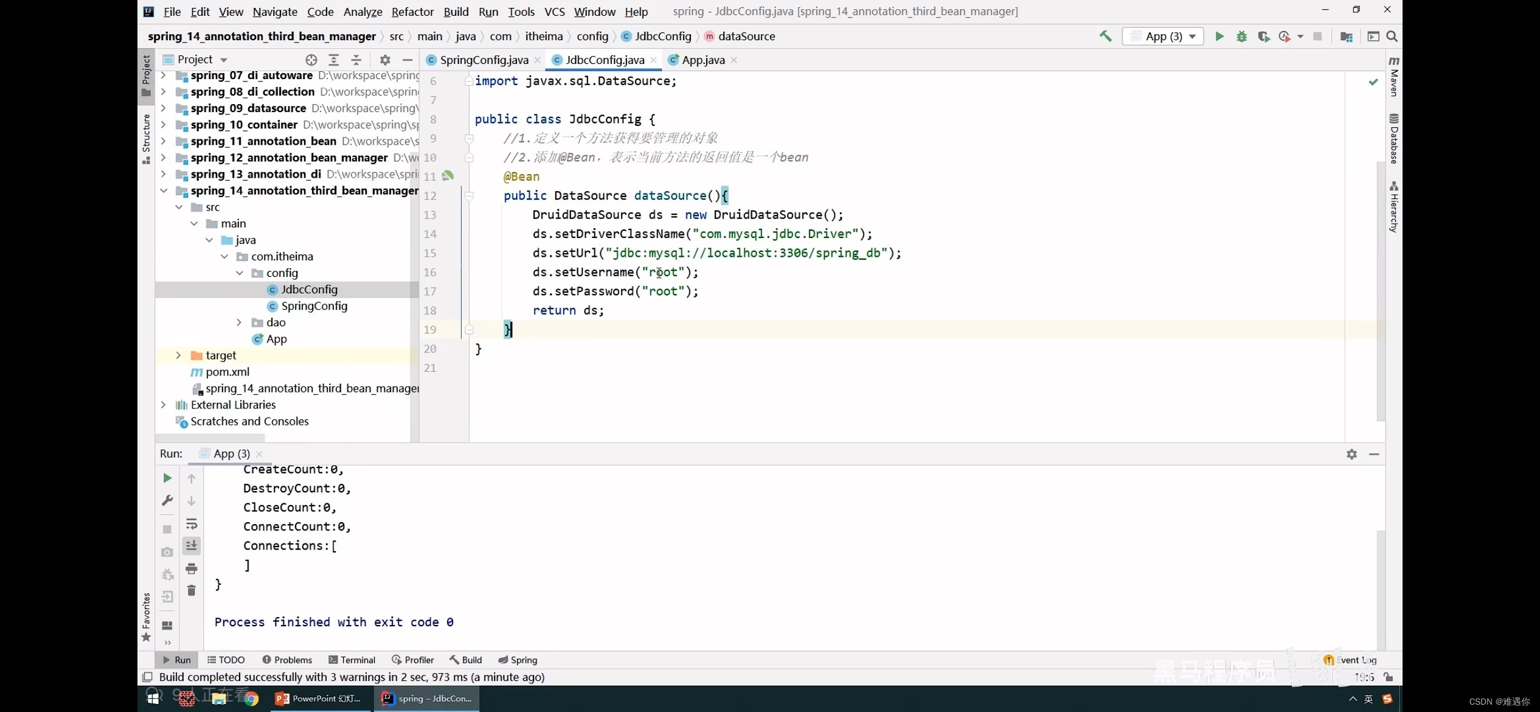Run with coverage shield icon
This screenshot has width=1540, height=712.
click(x=1263, y=37)
